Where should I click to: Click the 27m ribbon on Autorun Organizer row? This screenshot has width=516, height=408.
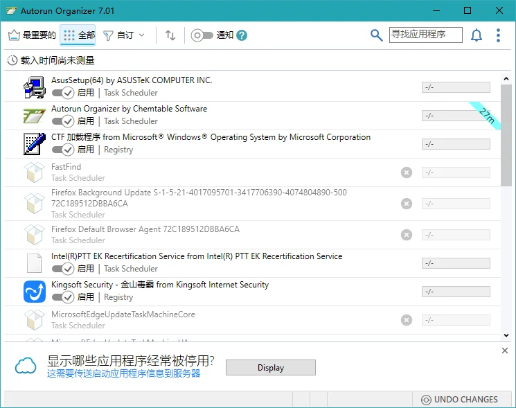point(486,115)
